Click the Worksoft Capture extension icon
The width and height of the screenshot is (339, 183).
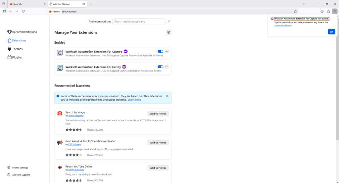click(x=60, y=53)
